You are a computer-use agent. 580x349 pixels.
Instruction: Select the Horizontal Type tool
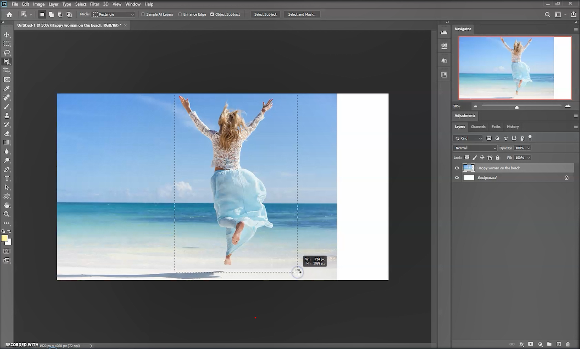(7, 178)
